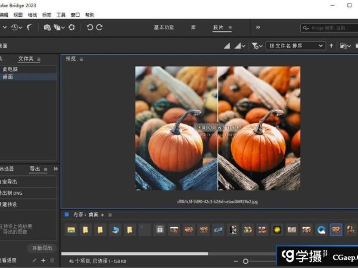Click the magnifier icon in search box
The image size is (358, 268).
click(x=305, y=28)
